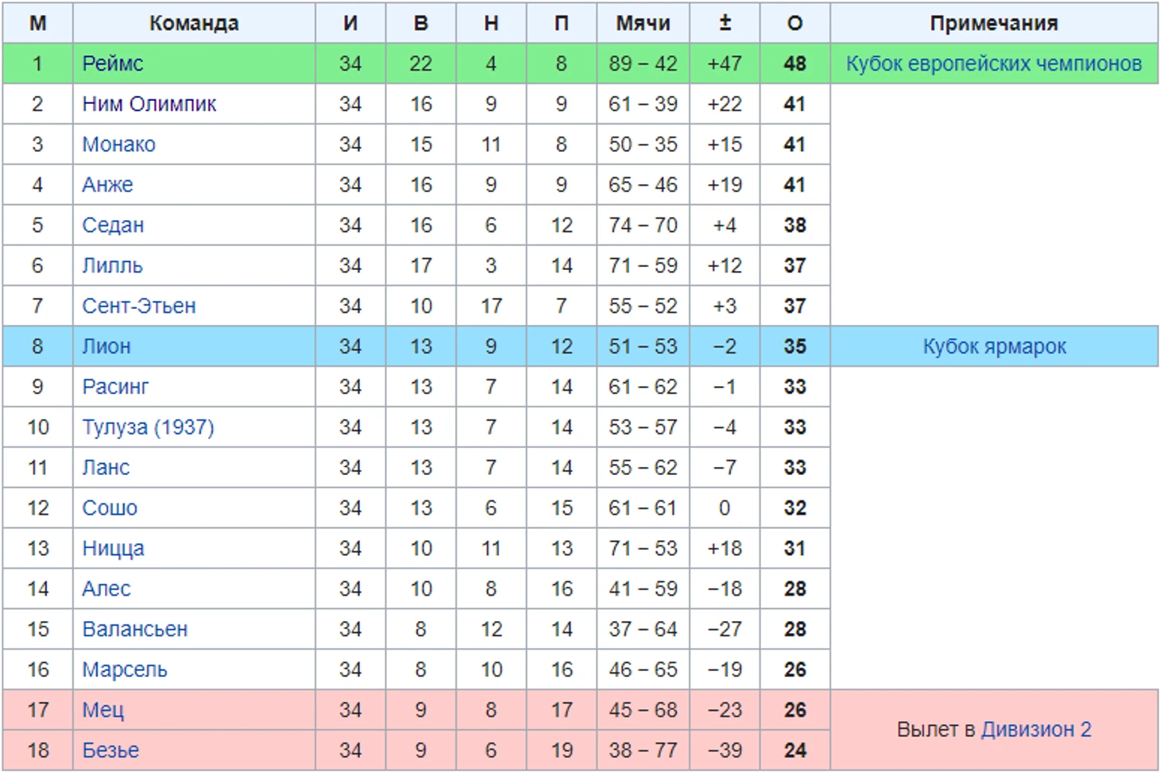This screenshot has width=1160, height=772.
Task: Open the Лион team link
Action: [106, 347]
